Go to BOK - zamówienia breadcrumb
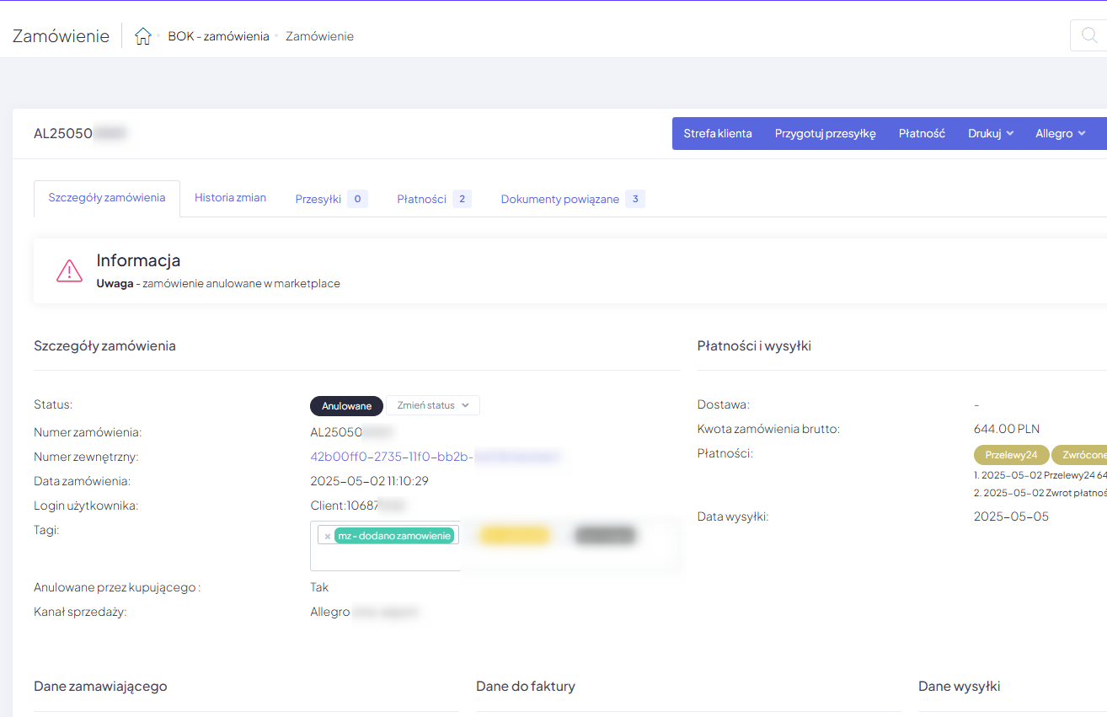1107x717 pixels. click(x=218, y=36)
